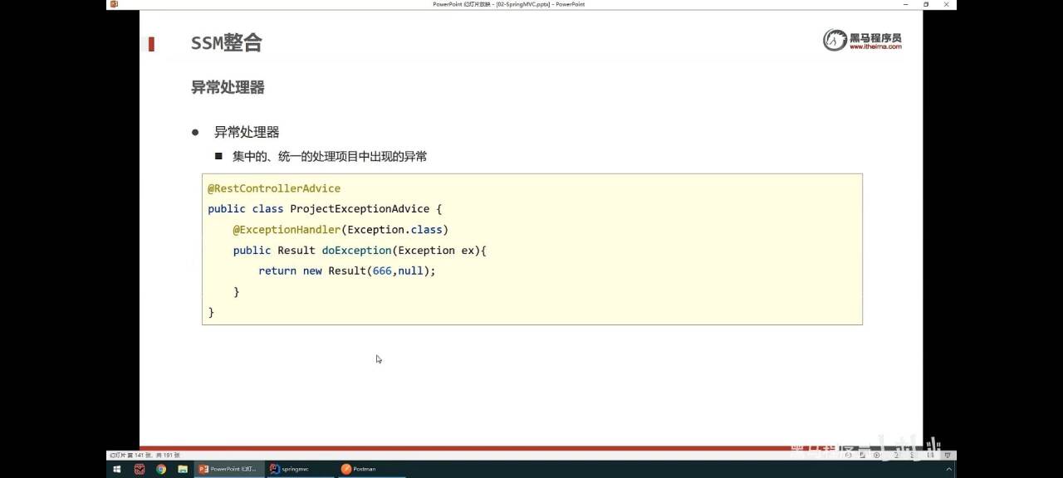The image size is (1063, 478).
Task: Click the line '集中的、统一的处理项目中出现的异常'
Action: pos(330,156)
